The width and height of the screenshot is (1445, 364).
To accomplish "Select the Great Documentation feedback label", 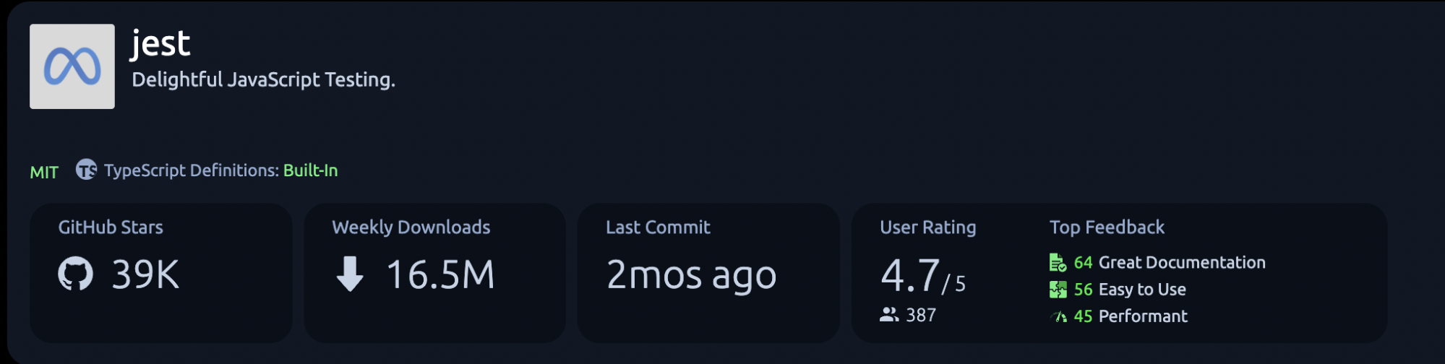I will (1181, 262).
